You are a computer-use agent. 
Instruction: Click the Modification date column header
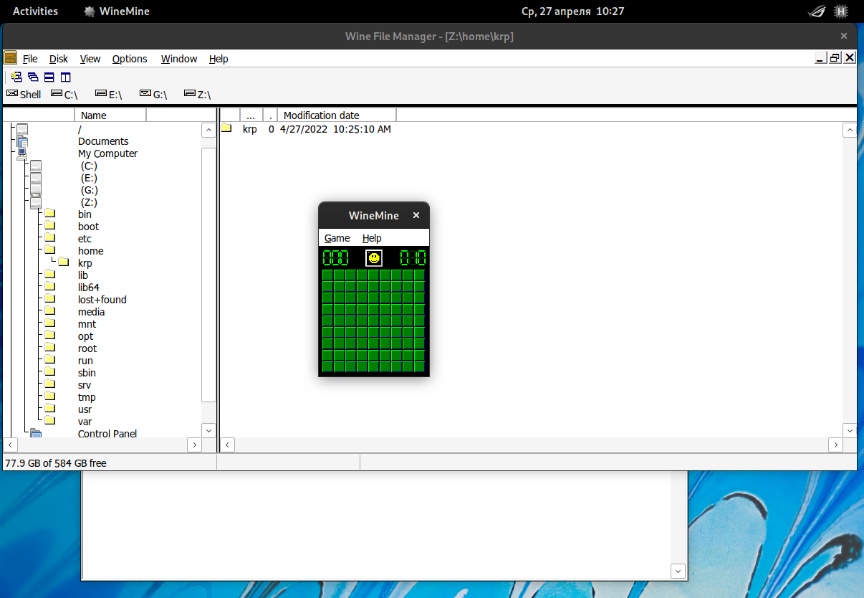pyautogui.click(x=337, y=115)
